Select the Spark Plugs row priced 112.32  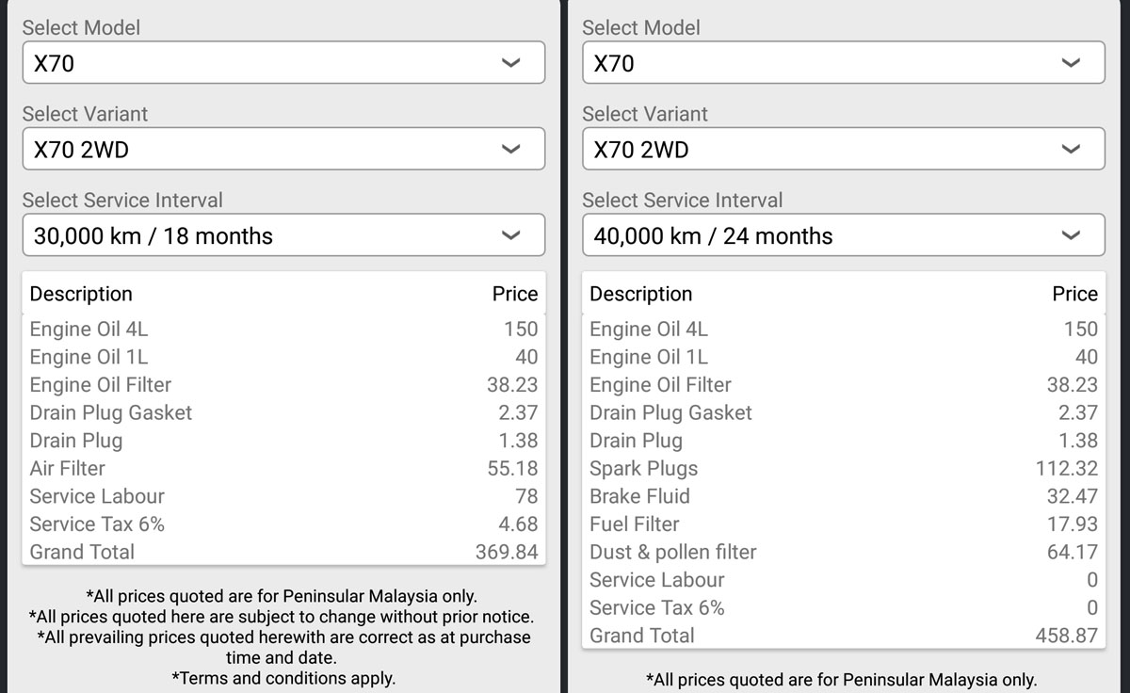point(843,468)
